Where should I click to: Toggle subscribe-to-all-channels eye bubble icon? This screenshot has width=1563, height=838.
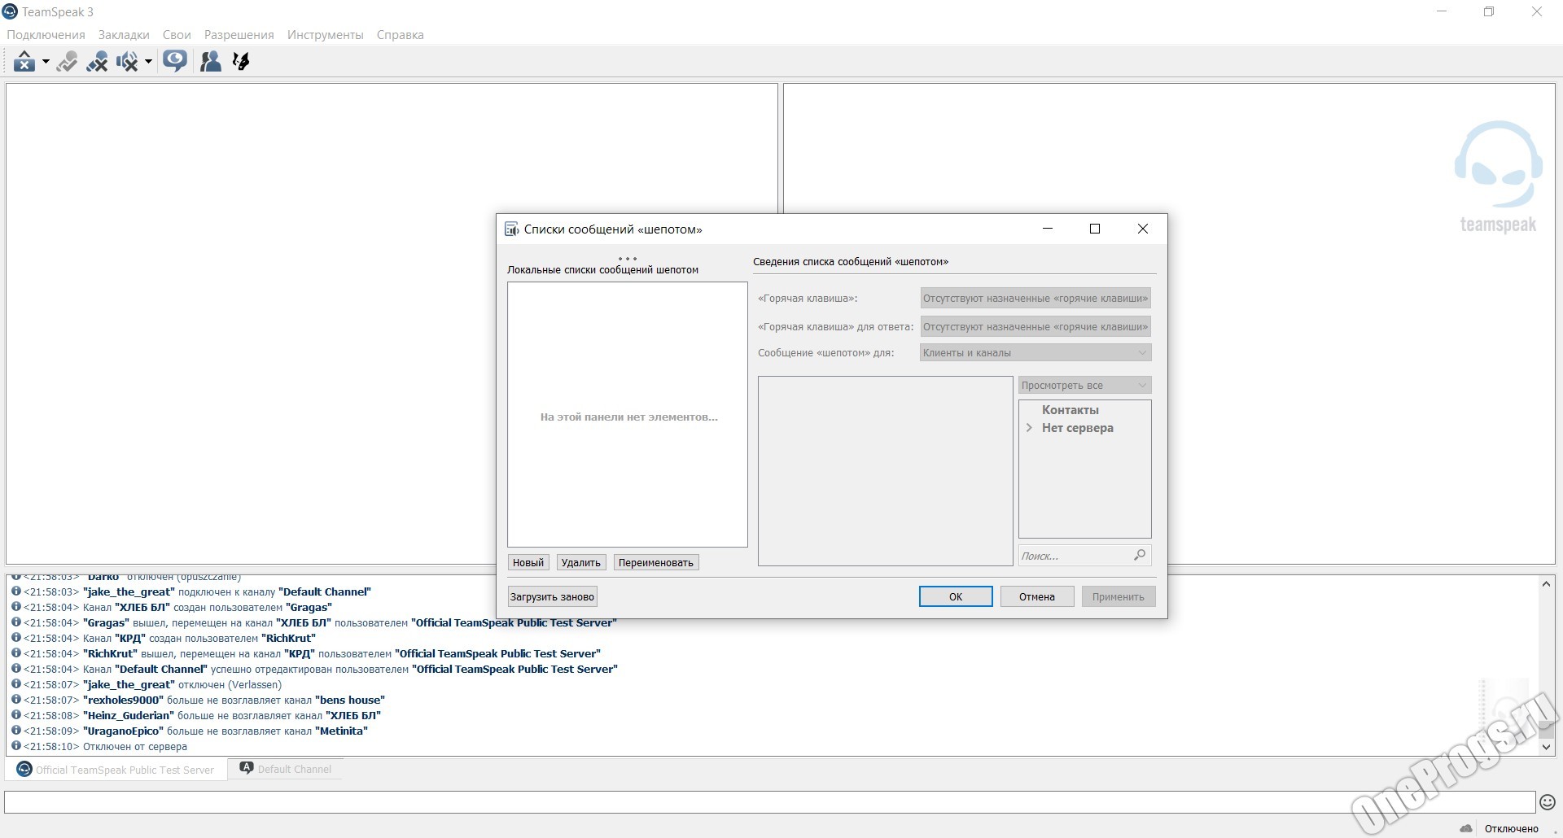click(x=175, y=61)
